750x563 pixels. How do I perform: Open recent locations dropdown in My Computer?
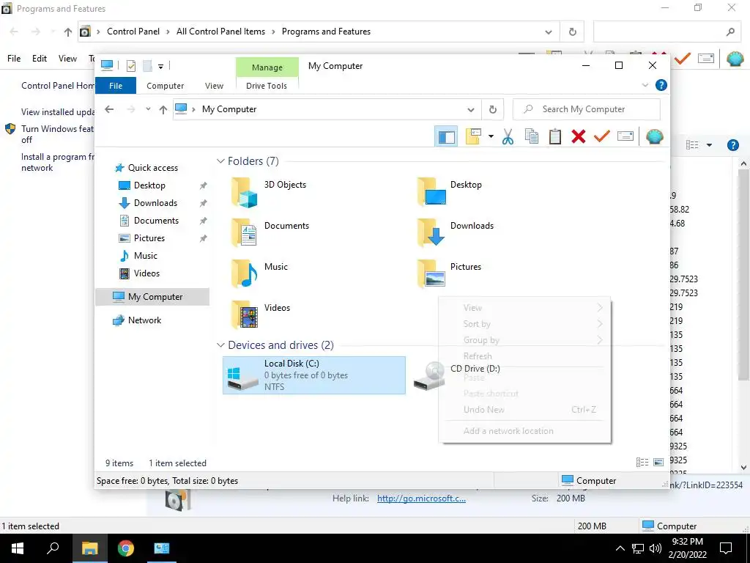(148, 109)
